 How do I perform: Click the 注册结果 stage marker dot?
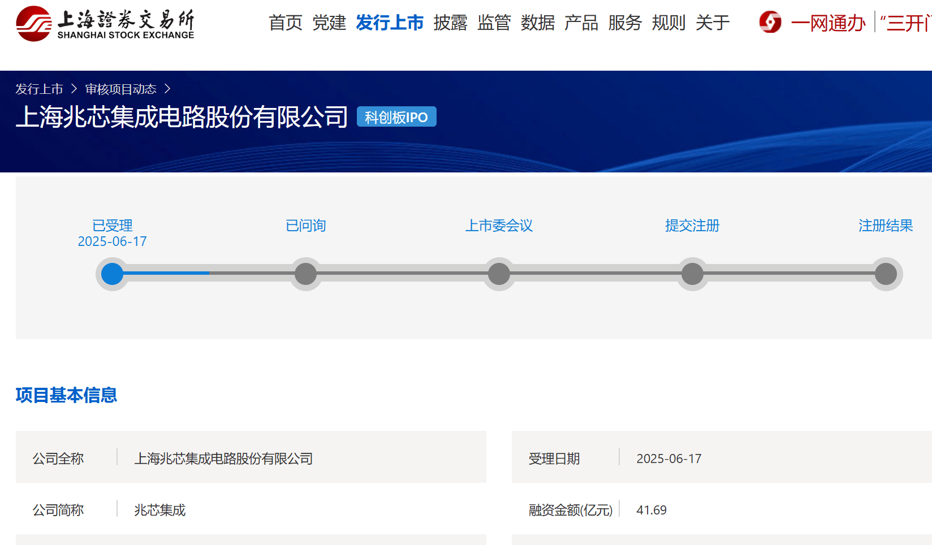pyautogui.click(x=886, y=274)
